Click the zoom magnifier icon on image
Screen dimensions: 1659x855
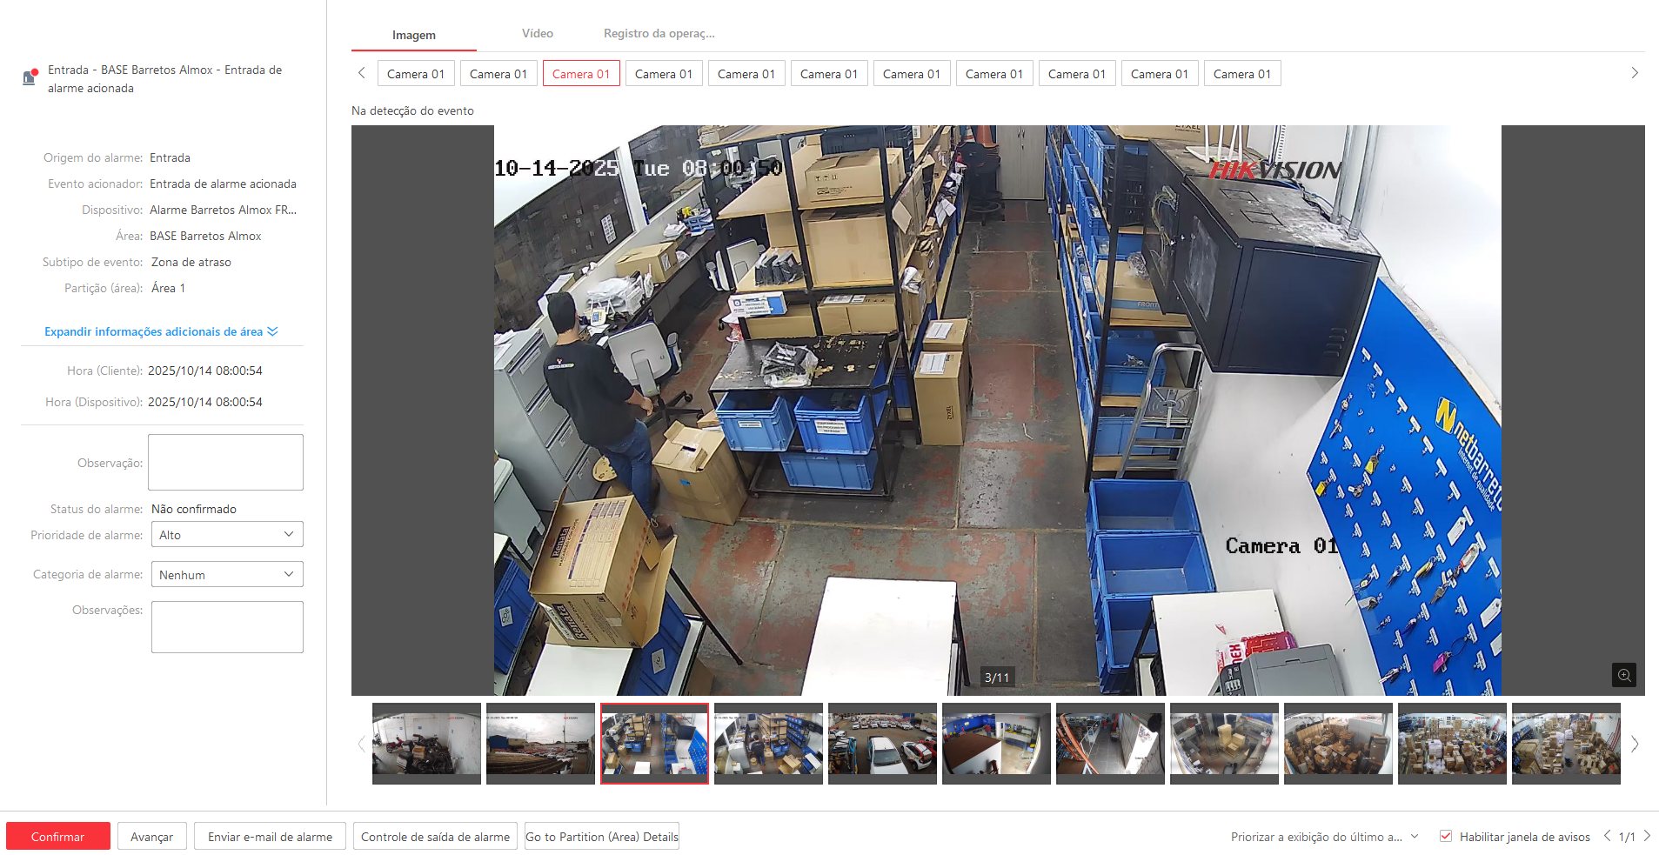[1623, 676]
